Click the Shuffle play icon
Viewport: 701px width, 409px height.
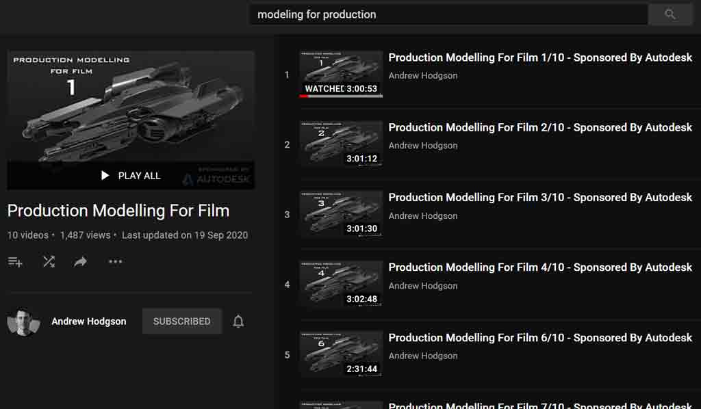tap(49, 262)
